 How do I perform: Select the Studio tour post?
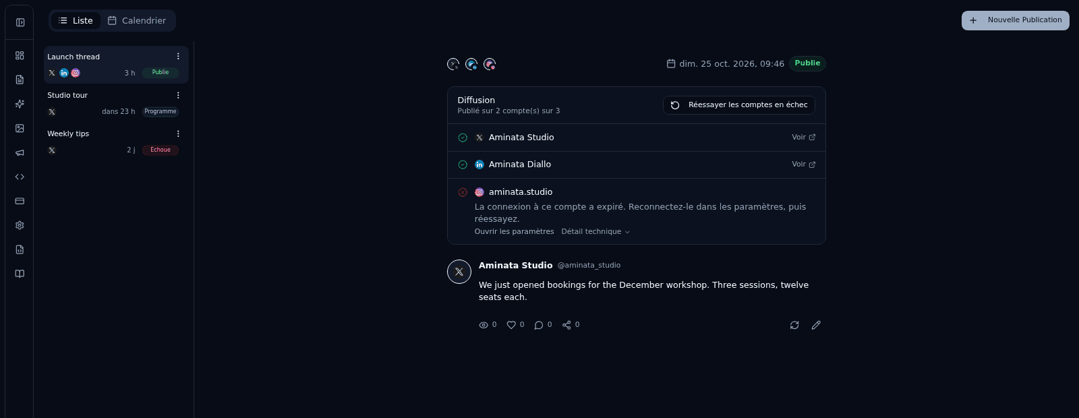[x=116, y=103]
